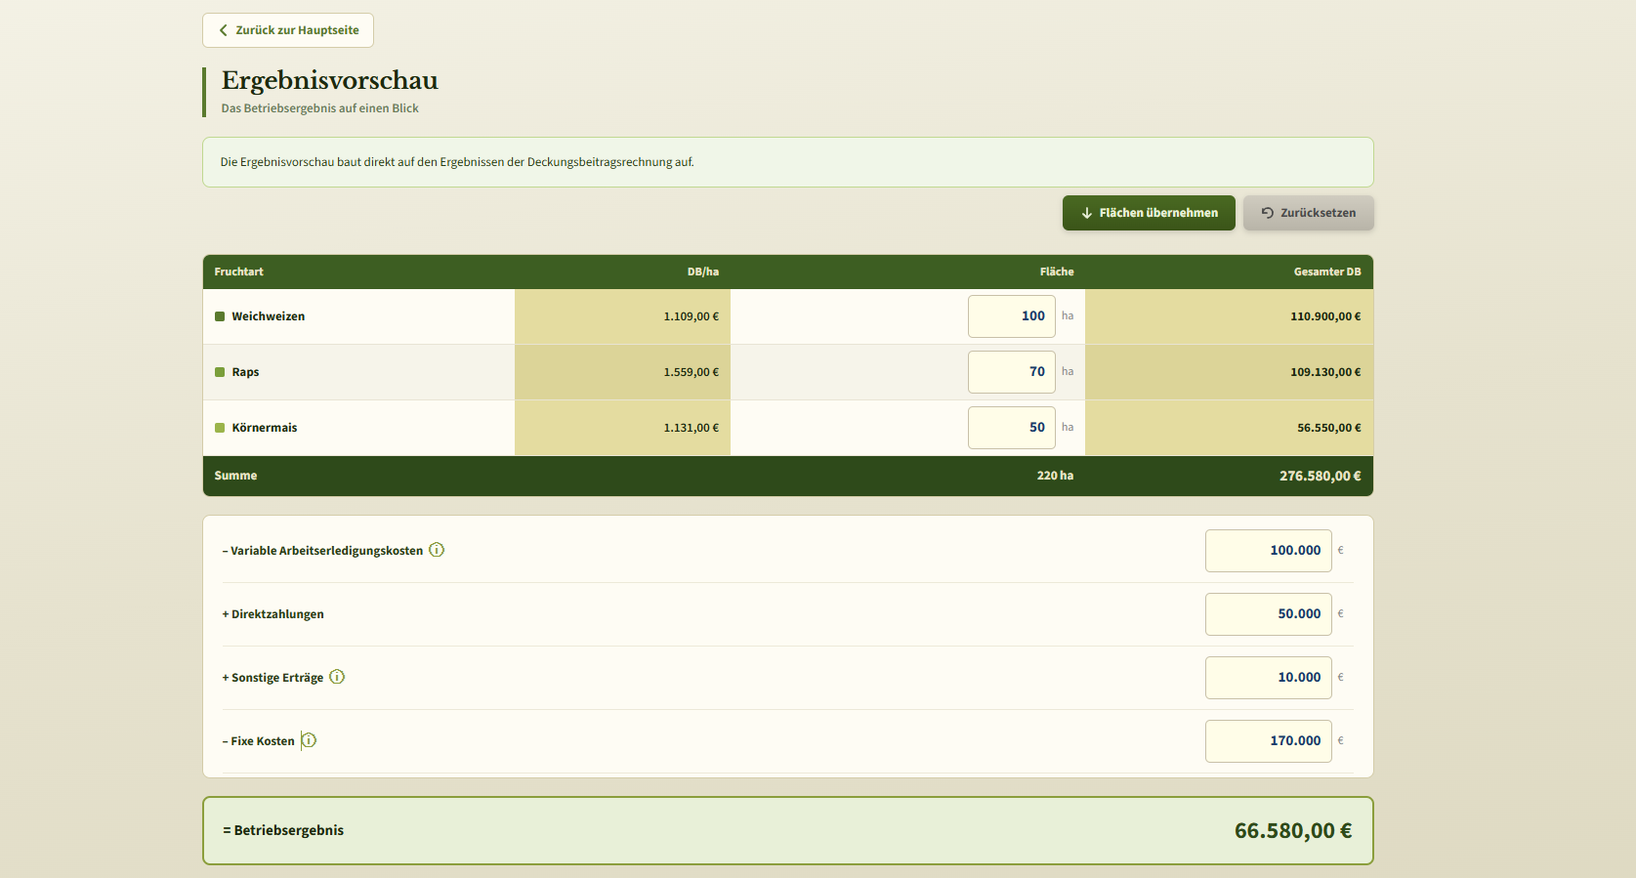Select the Weichweizen crop name
Viewport: 1636px width, 878px height.
(269, 316)
